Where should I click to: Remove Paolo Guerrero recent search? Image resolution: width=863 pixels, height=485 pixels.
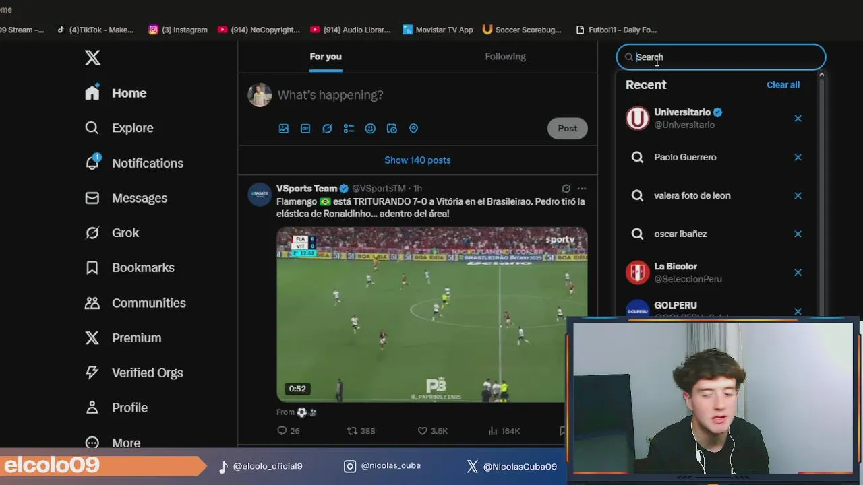798,157
